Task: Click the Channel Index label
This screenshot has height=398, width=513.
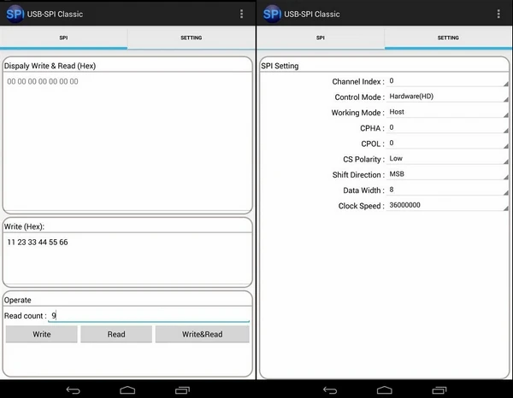Action: point(358,81)
